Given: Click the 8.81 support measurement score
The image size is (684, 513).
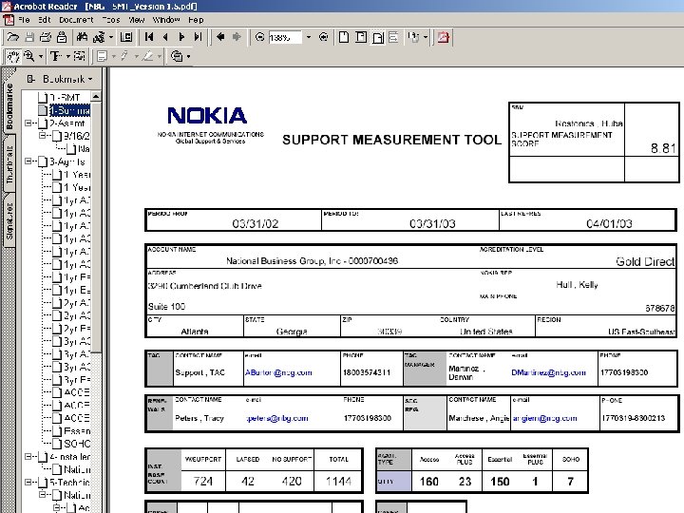Looking at the screenshot, I should [x=663, y=148].
